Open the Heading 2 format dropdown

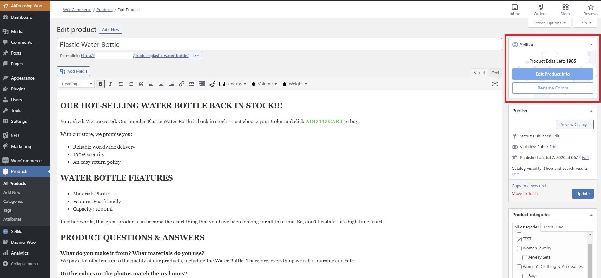tap(76, 84)
